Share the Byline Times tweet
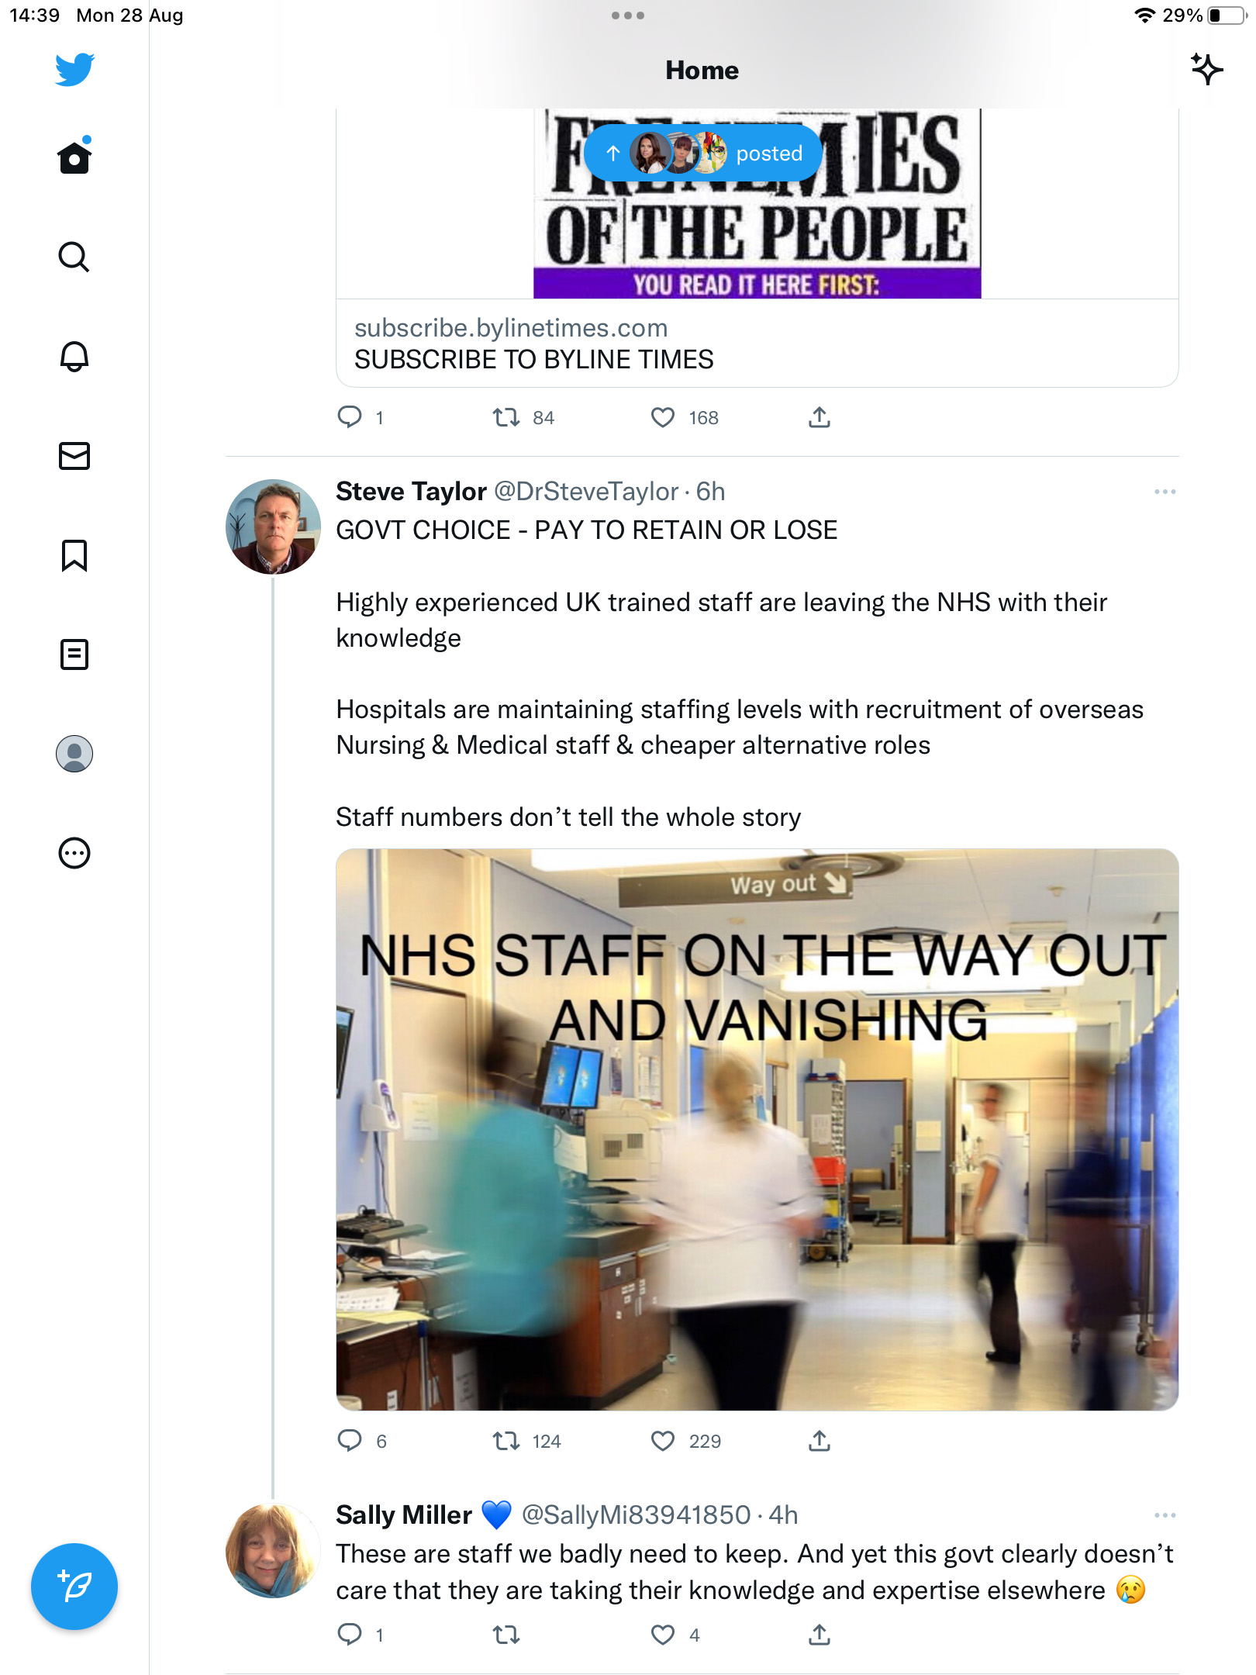This screenshot has width=1256, height=1675. click(819, 417)
